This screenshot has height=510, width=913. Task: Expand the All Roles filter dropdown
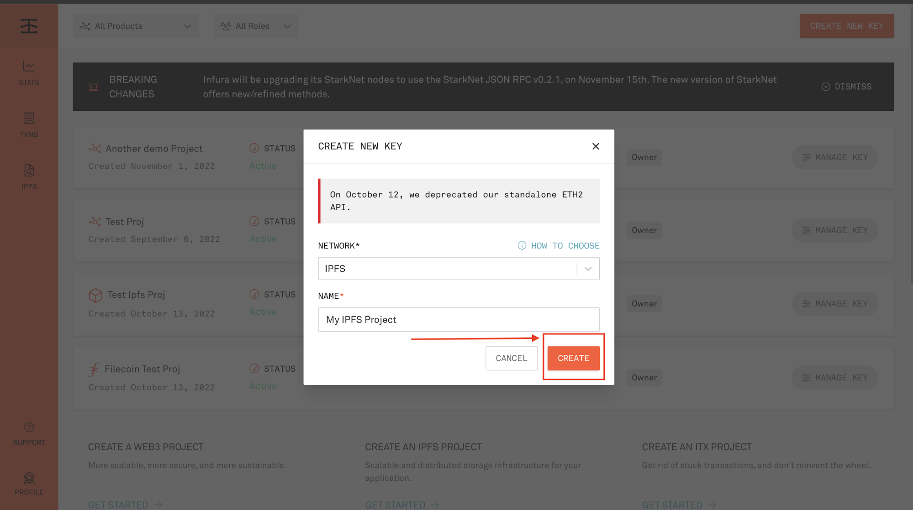click(x=256, y=26)
